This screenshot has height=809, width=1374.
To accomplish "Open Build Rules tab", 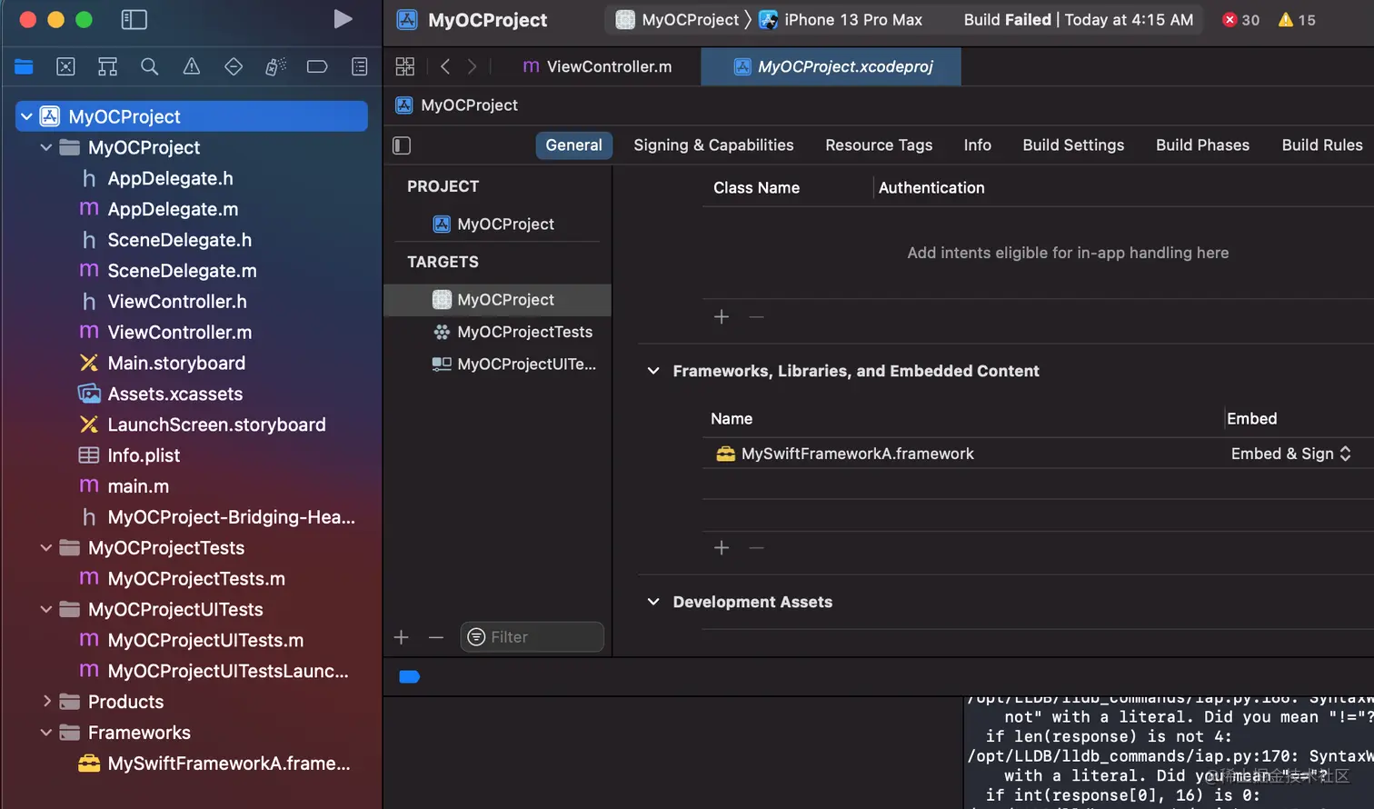I will click(x=1322, y=145).
